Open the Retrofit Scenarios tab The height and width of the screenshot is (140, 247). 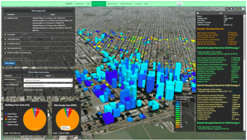[126, 4]
